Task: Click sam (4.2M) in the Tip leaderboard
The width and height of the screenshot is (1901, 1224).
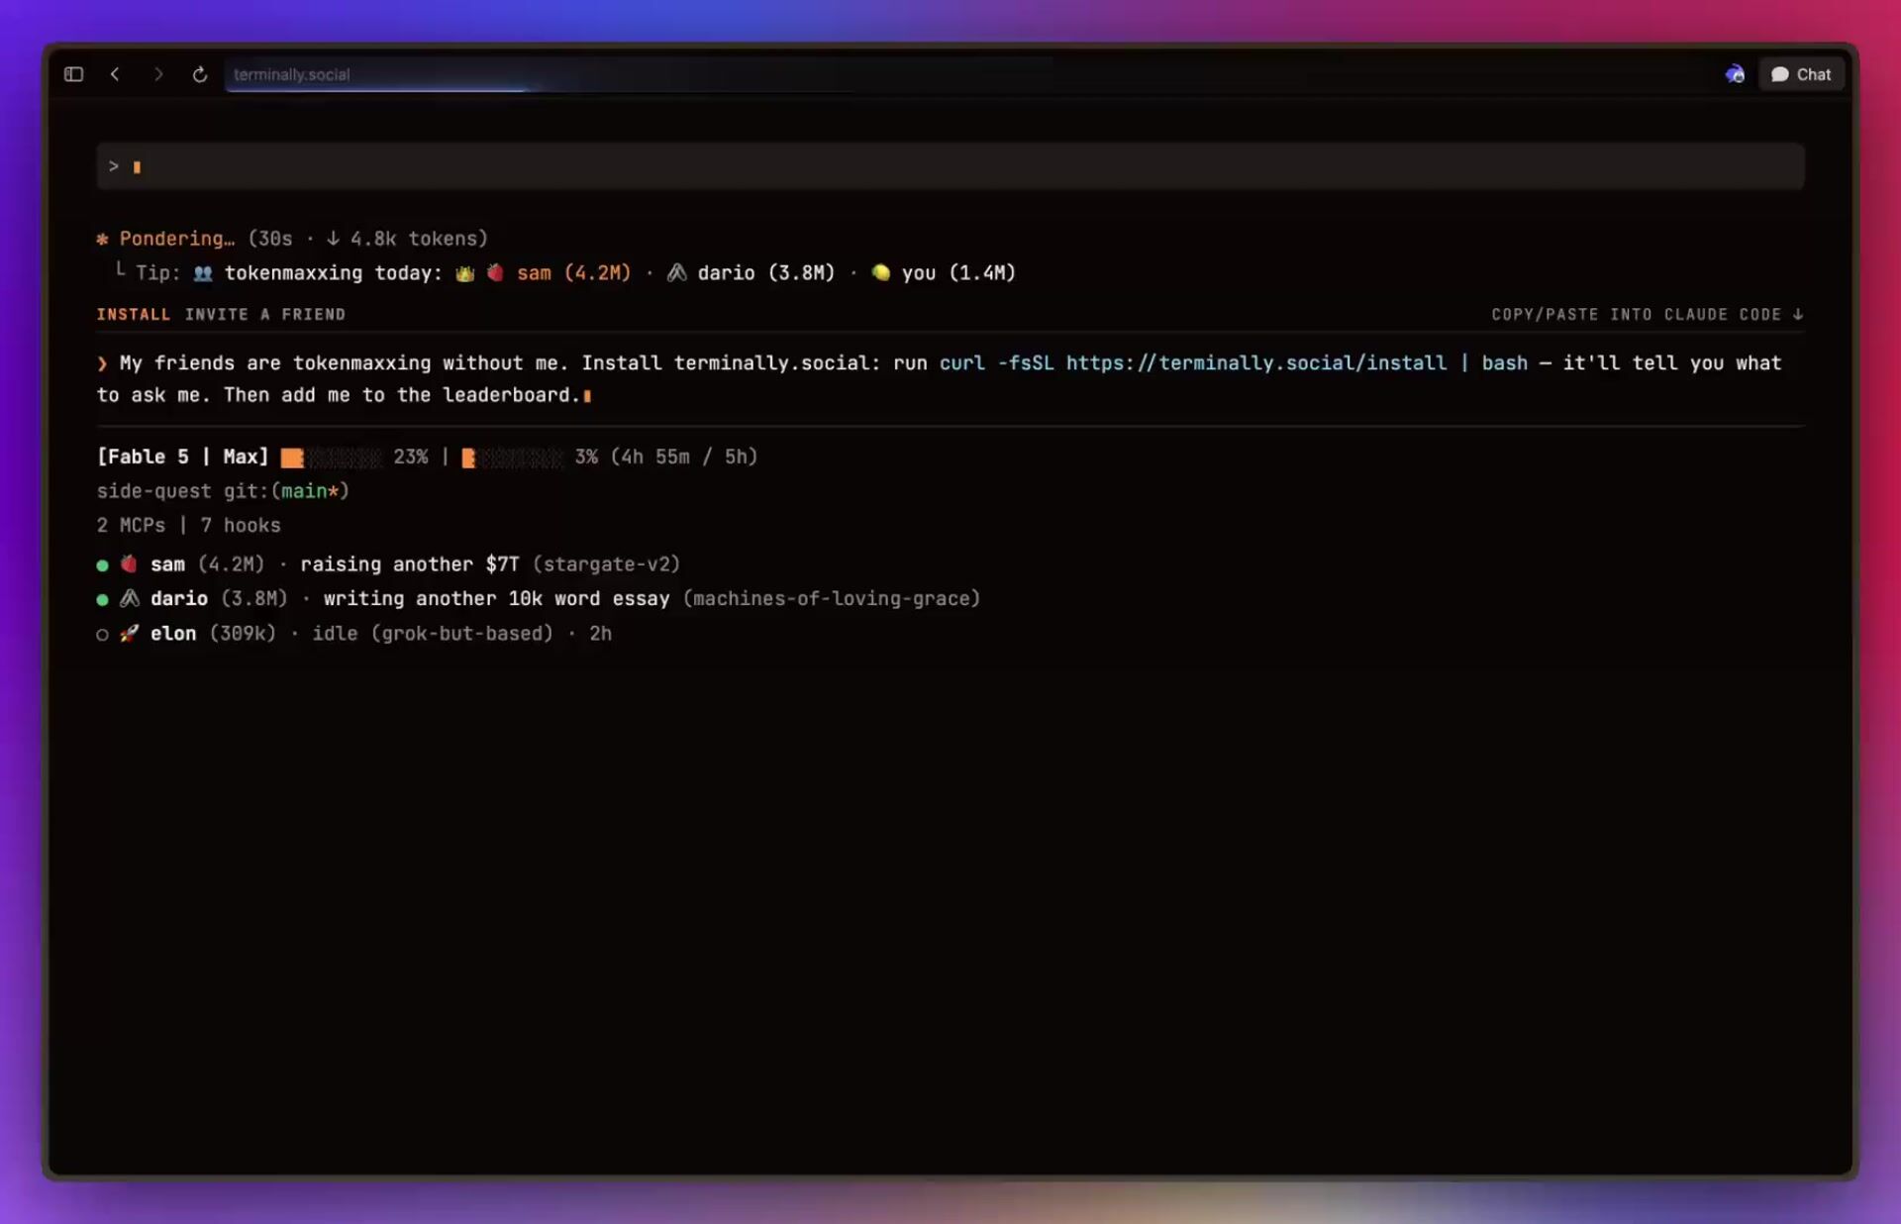Action: point(573,273)
